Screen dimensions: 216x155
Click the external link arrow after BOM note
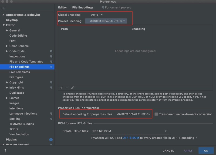click(x=197, y=138)
